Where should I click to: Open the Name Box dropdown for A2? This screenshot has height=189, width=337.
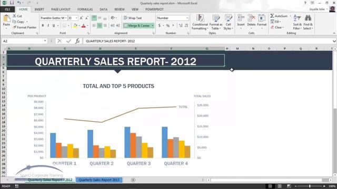(45, 41)
